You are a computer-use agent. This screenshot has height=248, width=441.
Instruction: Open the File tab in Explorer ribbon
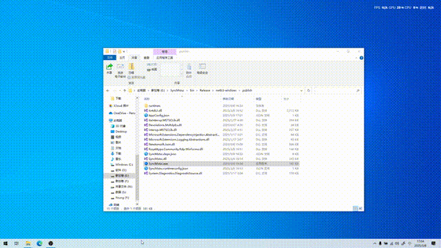(x=110, y=58)
